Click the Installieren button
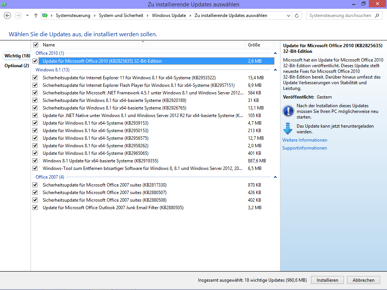Screen dimensions: 387x290 coord(327,280)
